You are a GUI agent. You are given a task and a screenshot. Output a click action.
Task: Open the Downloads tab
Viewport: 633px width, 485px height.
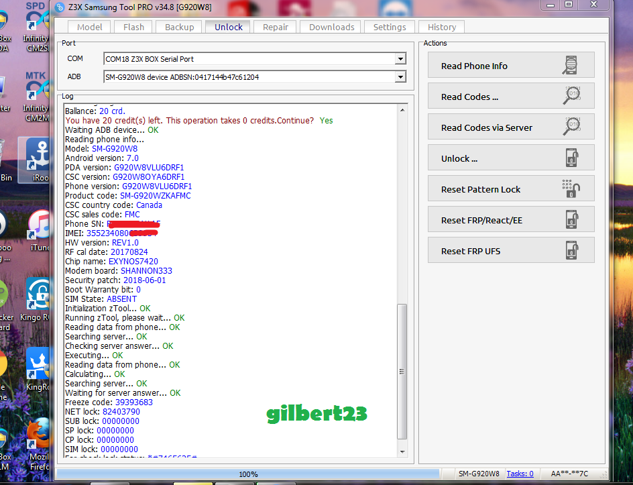click(331, 27)
